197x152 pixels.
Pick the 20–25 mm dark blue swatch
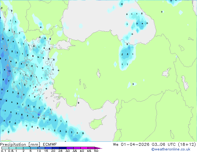[55, 148]
